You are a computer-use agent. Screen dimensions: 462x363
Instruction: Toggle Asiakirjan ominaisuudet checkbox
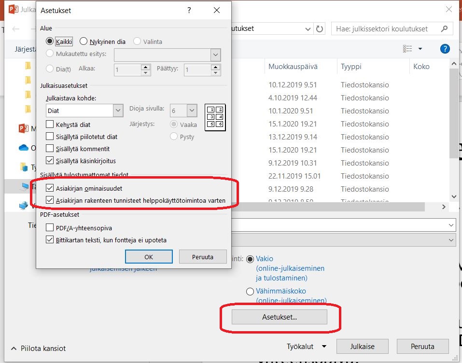click(x=50, y=188)
